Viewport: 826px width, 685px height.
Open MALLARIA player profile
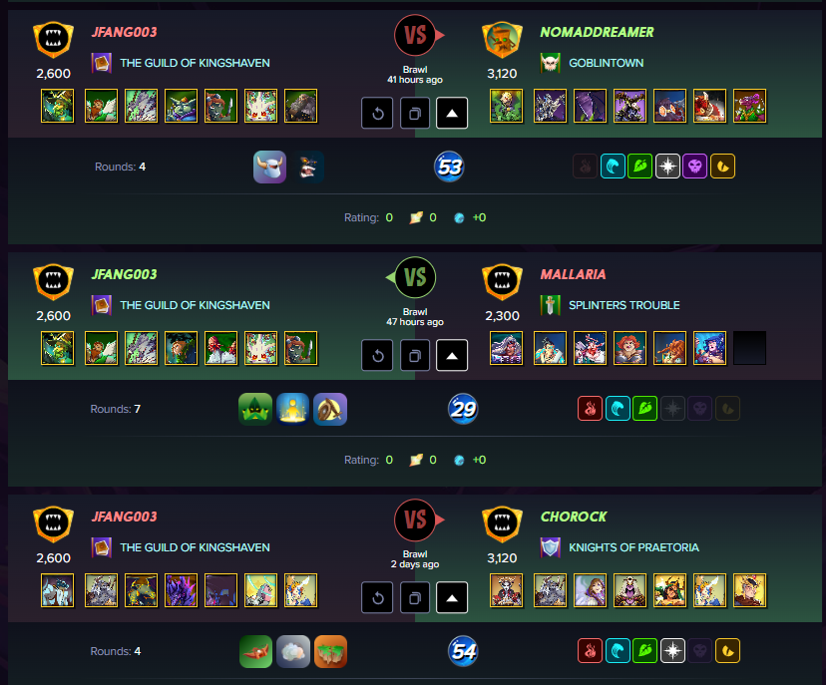click(x=573, y=274)
